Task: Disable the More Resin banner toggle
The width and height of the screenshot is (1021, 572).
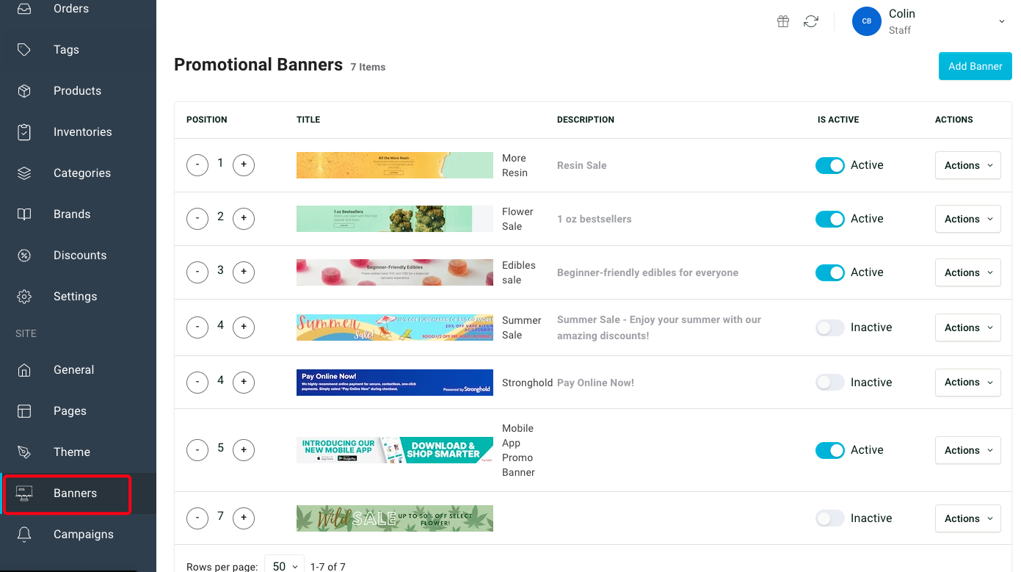Action: pyautogui.click(x=829, y=165)
